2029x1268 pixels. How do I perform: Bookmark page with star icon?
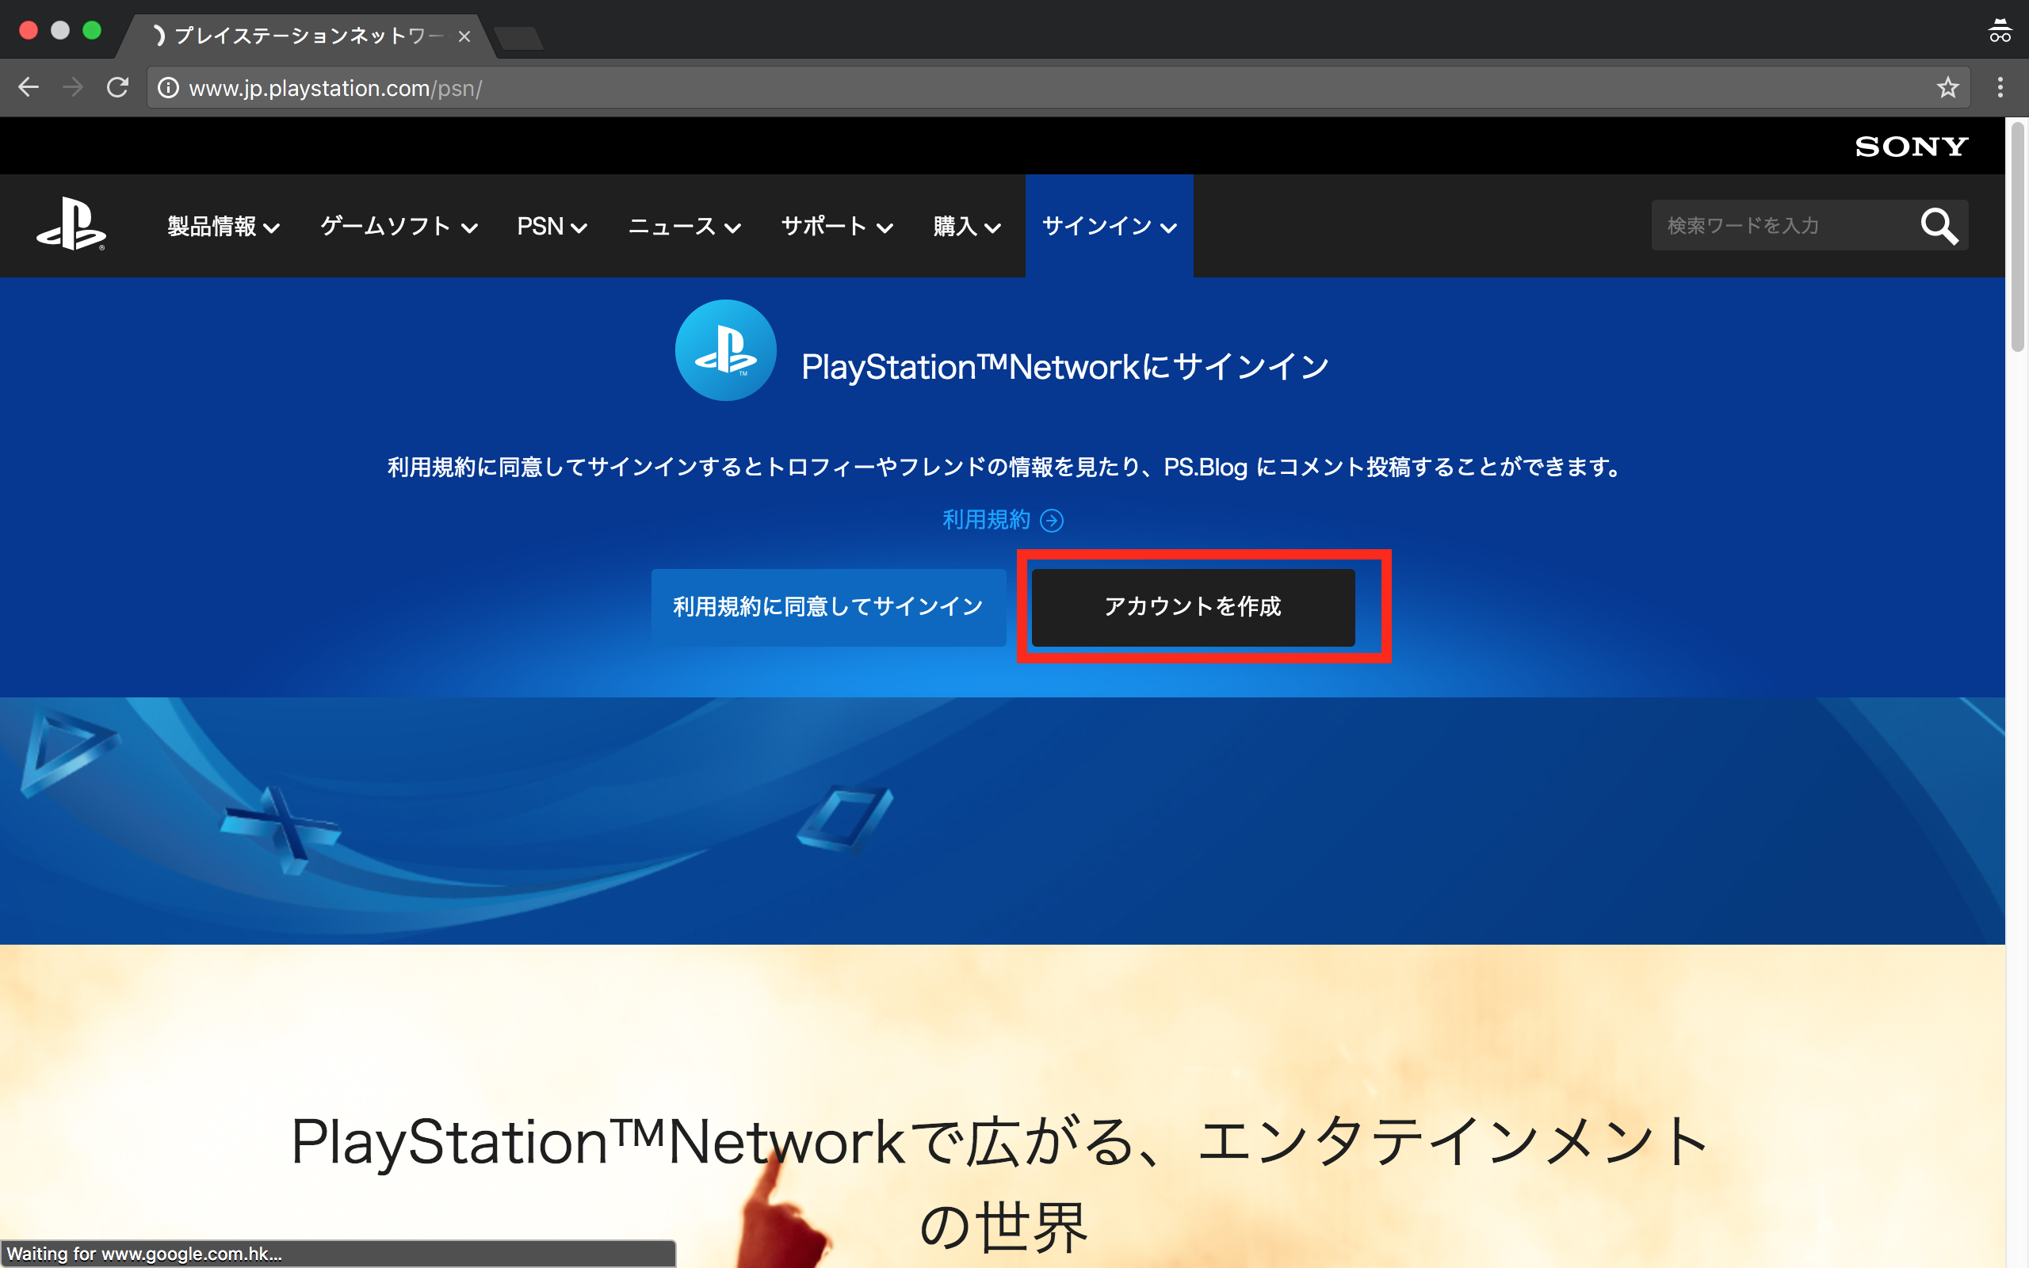coord(1947,87)
